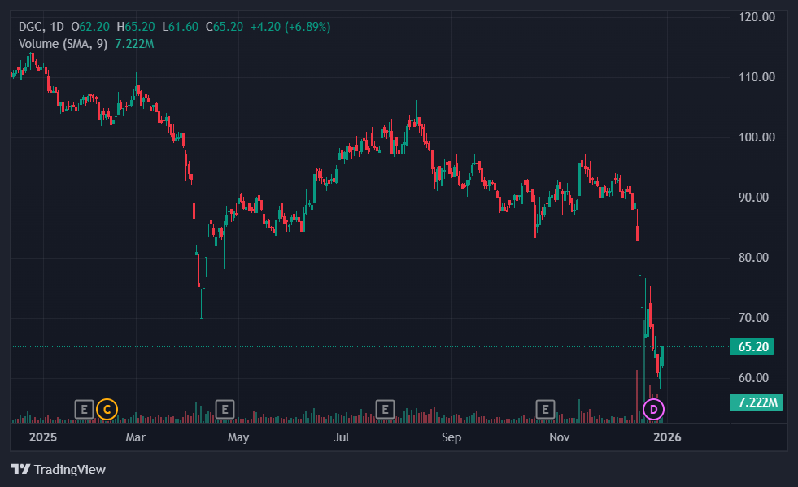Viewport: 798px width, 487px height.
Task: Click the 2025 label on time axis
Action: point(41,437)
